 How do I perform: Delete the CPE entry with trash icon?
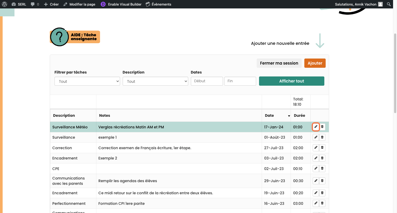(x=322, y=168)
